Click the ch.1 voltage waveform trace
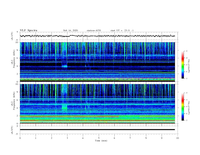 coord(97,36)
